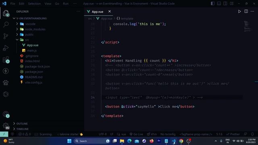This screenshot has width=258, height=145.
Task: Open package-lock.json file
Action: tap(37, 66)
